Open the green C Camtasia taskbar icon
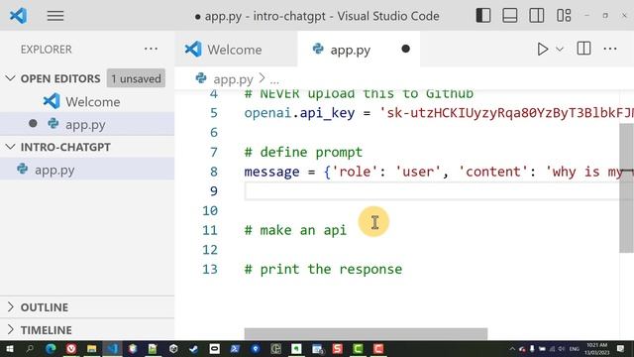This screenshot has height=357, width=634. click(358, 348)
